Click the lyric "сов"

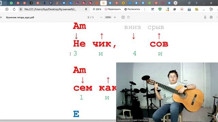[159, 44]
